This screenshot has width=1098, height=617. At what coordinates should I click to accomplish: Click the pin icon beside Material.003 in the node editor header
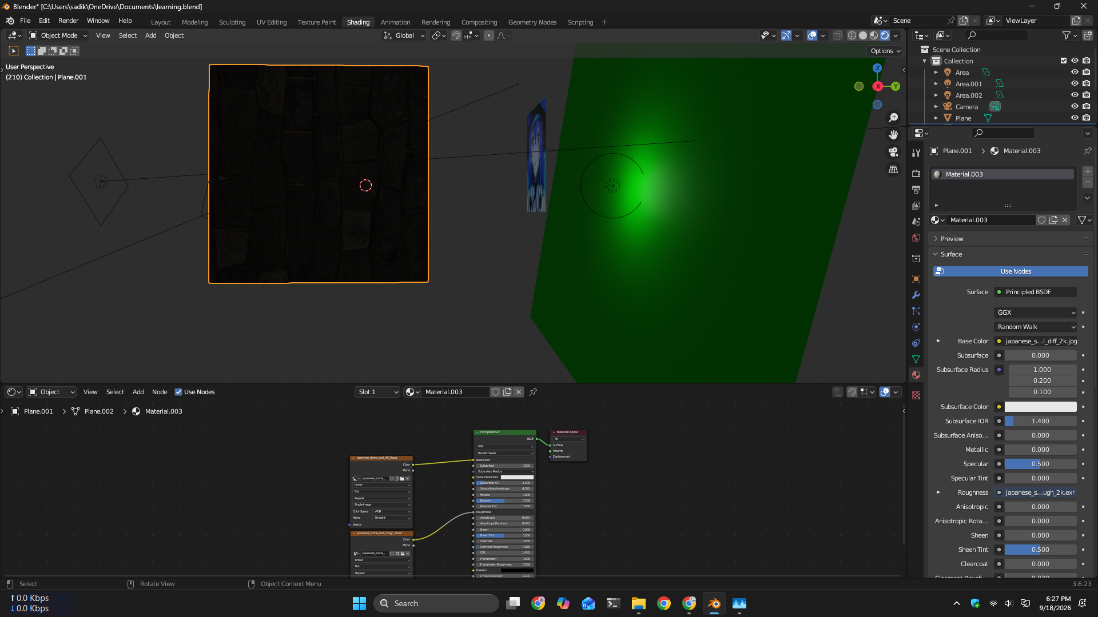533,392
